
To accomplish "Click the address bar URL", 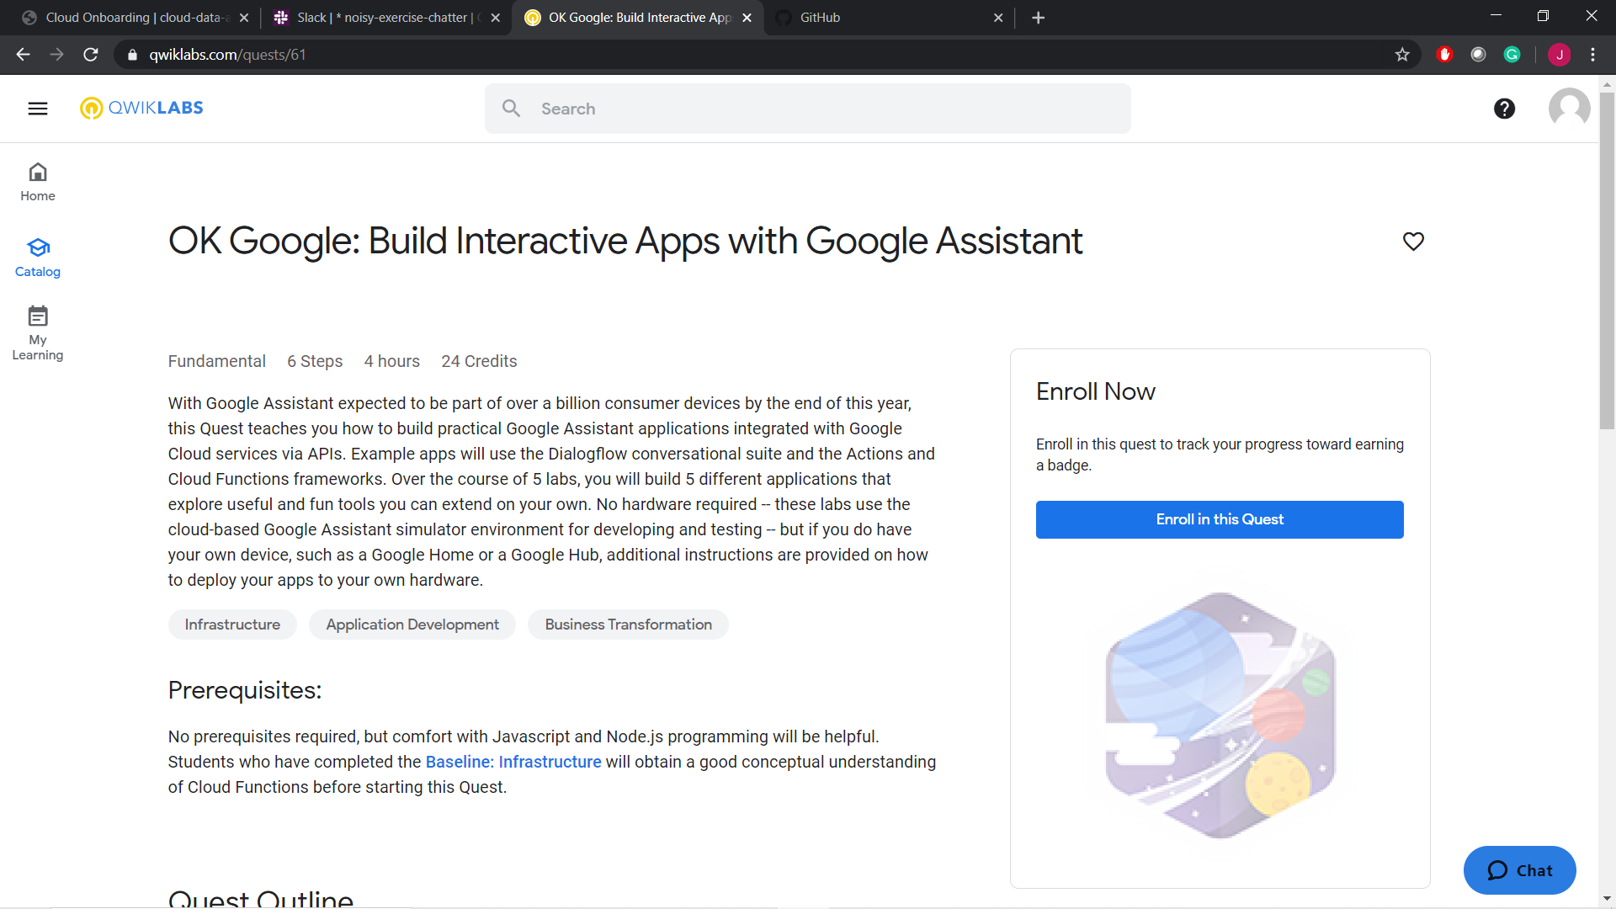I will click(x=227, y=55).
